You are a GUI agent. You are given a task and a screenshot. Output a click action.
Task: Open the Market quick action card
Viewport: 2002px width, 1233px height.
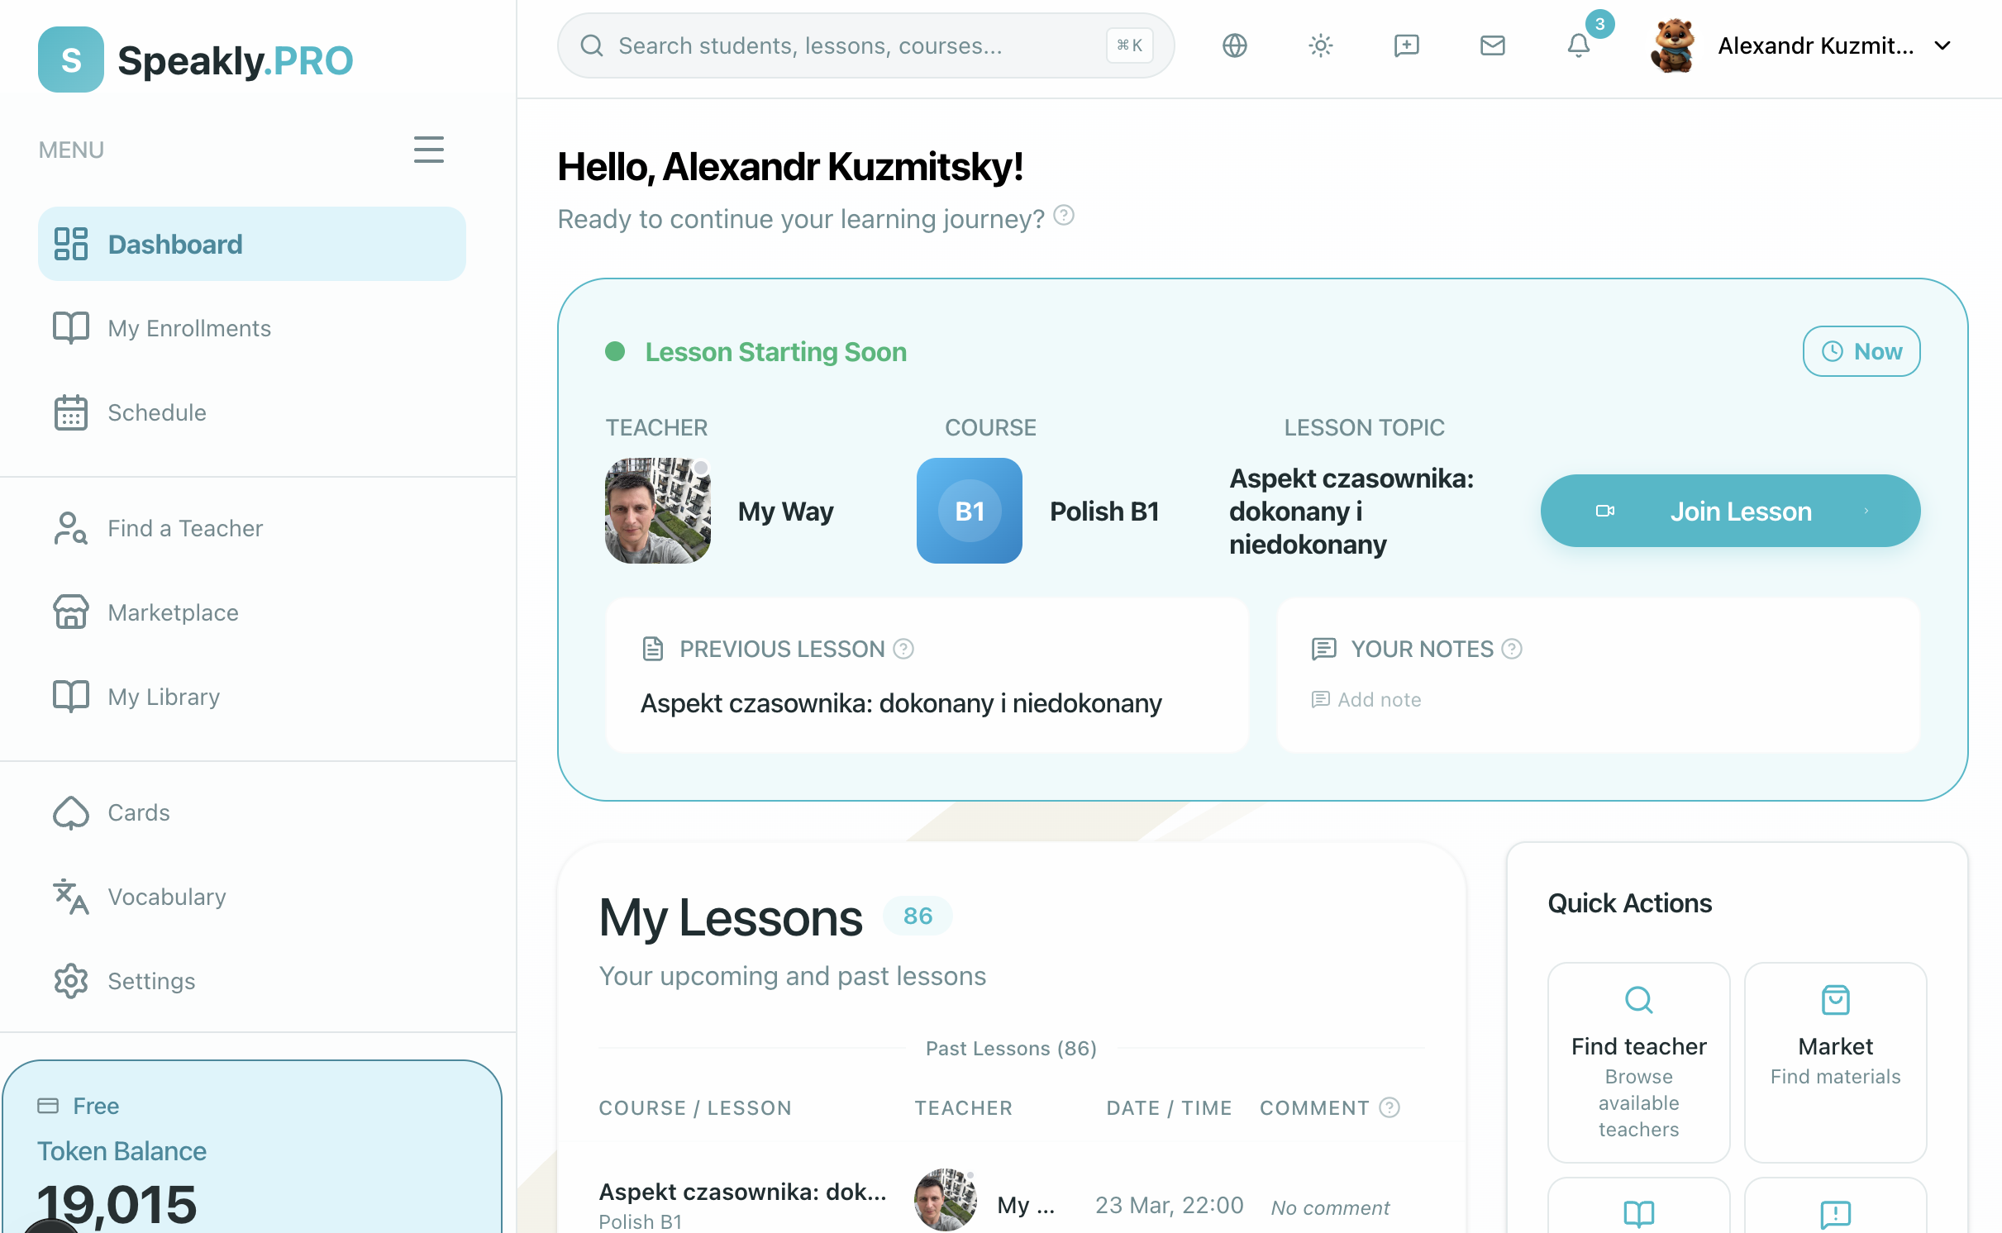point(1834,1062)
